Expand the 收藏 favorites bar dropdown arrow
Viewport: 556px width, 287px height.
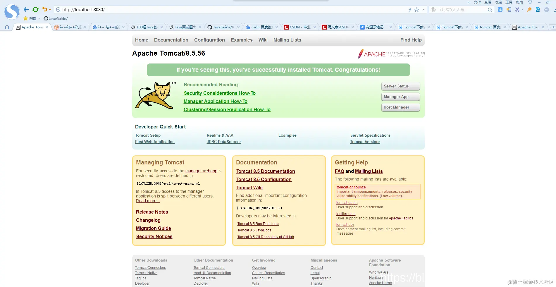click(39, 18)
